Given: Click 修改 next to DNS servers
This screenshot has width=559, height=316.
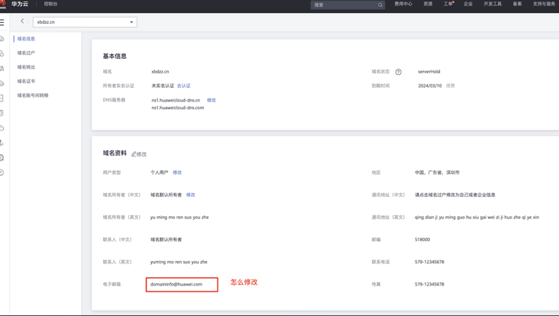Looking at the screenshot, I should 212,100.
